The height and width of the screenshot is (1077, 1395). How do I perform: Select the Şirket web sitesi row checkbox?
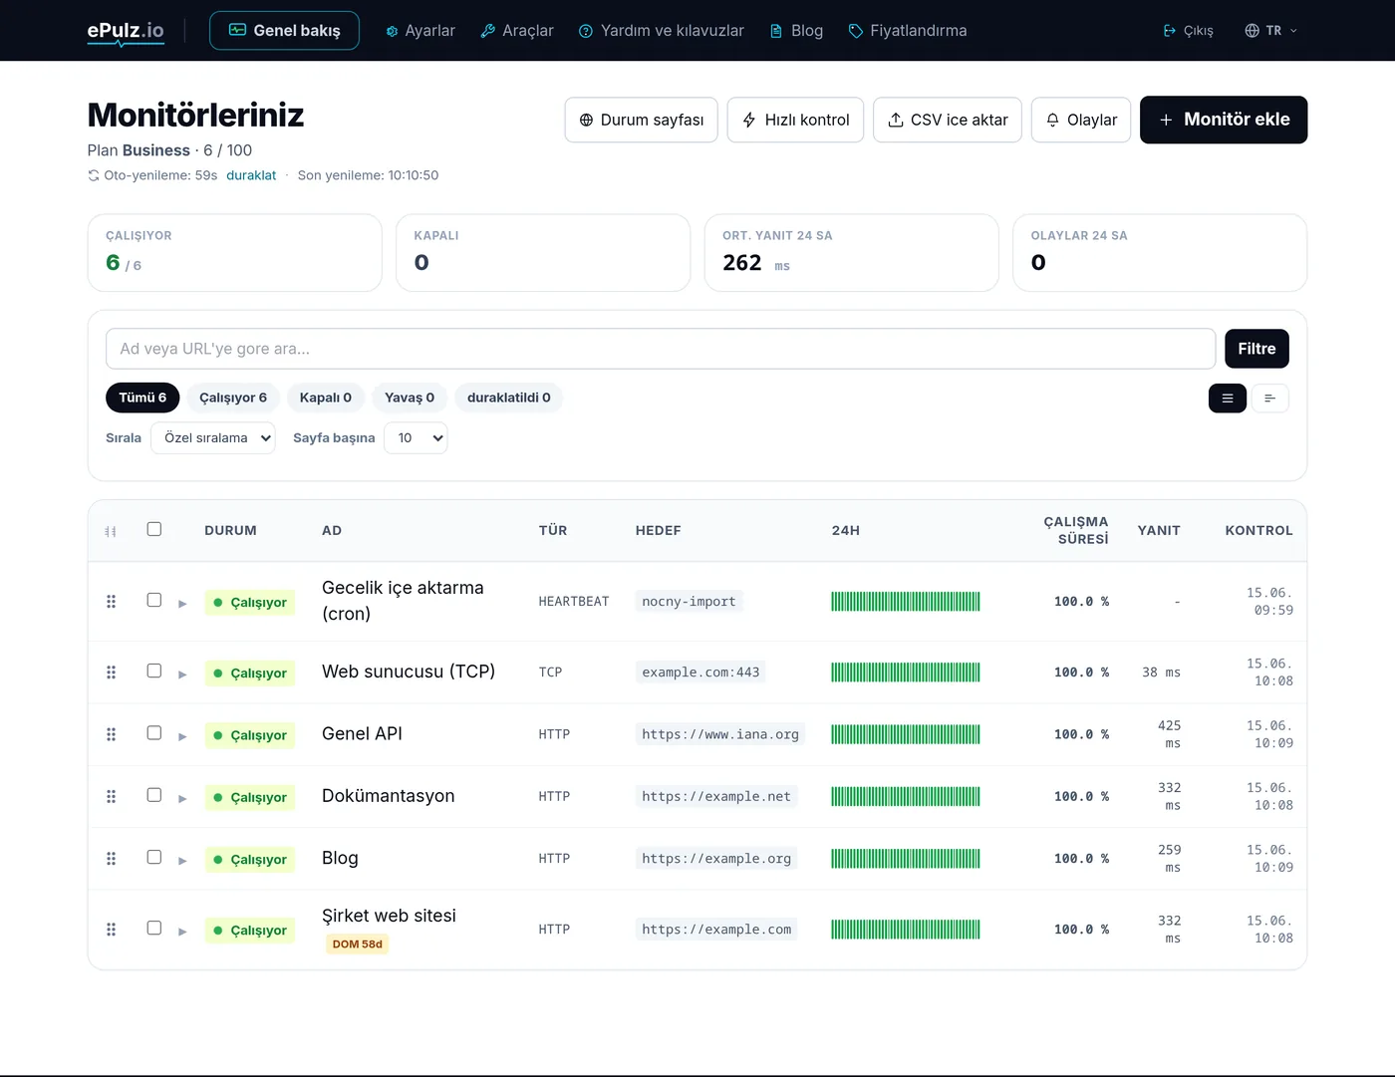pos(154,928)
